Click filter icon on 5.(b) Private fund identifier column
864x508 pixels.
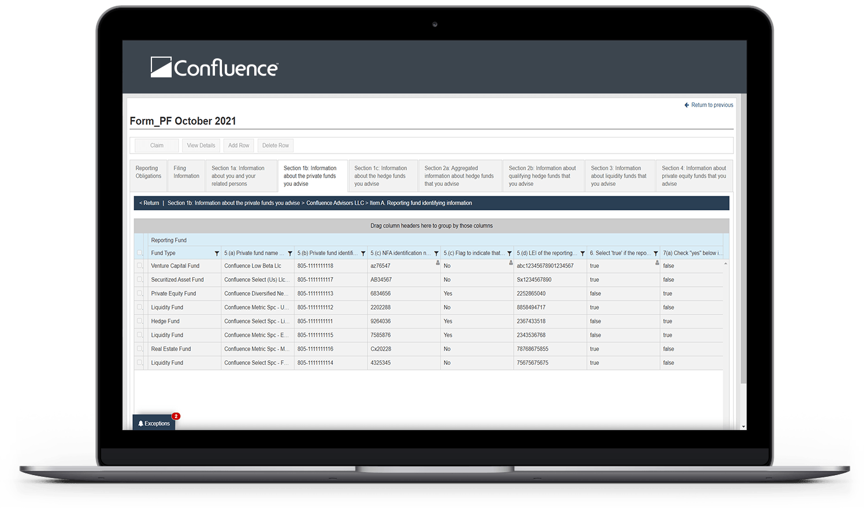point(363,253)
